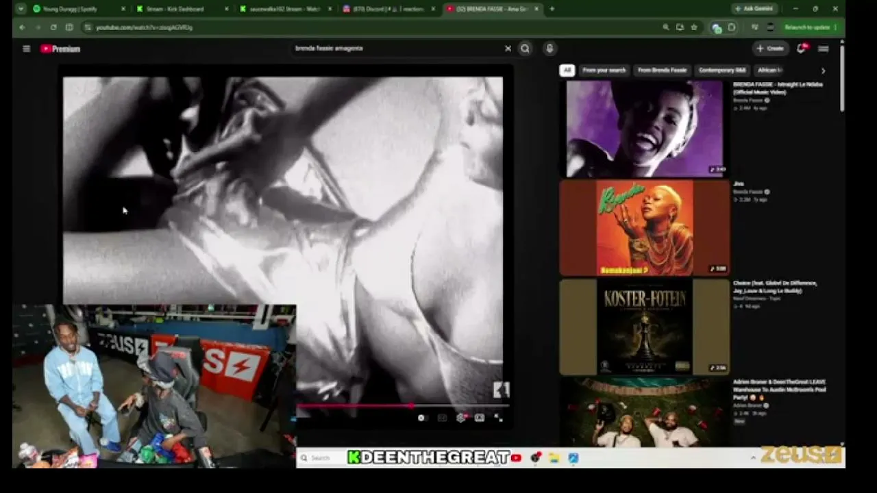Go forward in browser history
Image resolution: width=877 pixels, height=493 pixels.
click(x=38, y=27)
